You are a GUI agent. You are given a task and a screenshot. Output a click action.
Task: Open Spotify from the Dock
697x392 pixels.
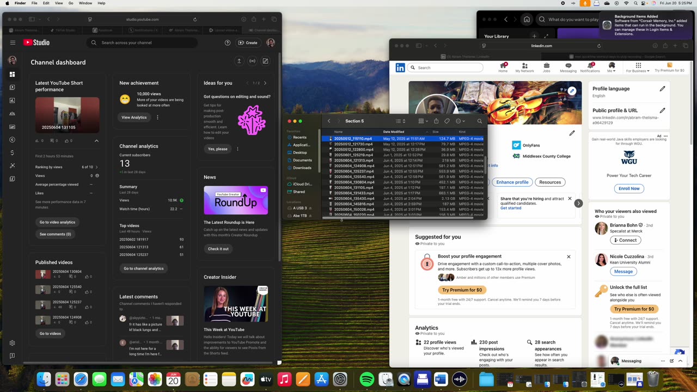pyautogui.click(x=367, y=379)
